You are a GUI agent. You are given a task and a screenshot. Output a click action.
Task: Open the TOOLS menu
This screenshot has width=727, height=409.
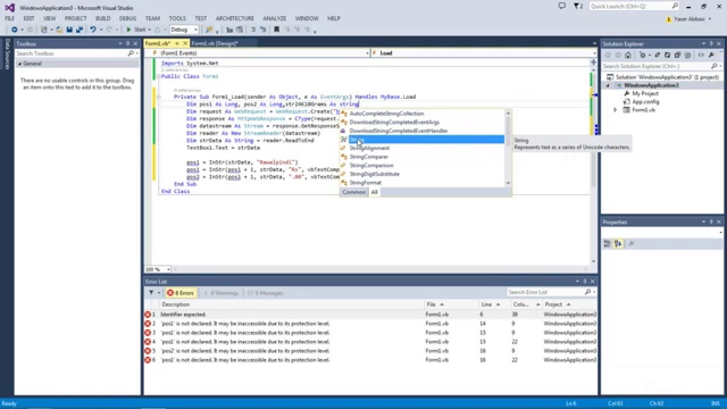[177, 18]
